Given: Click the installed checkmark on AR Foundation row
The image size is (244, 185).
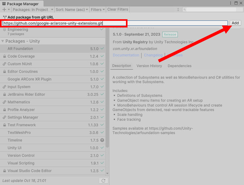Looking at the screenshot, I should click(x=102, y=49).
